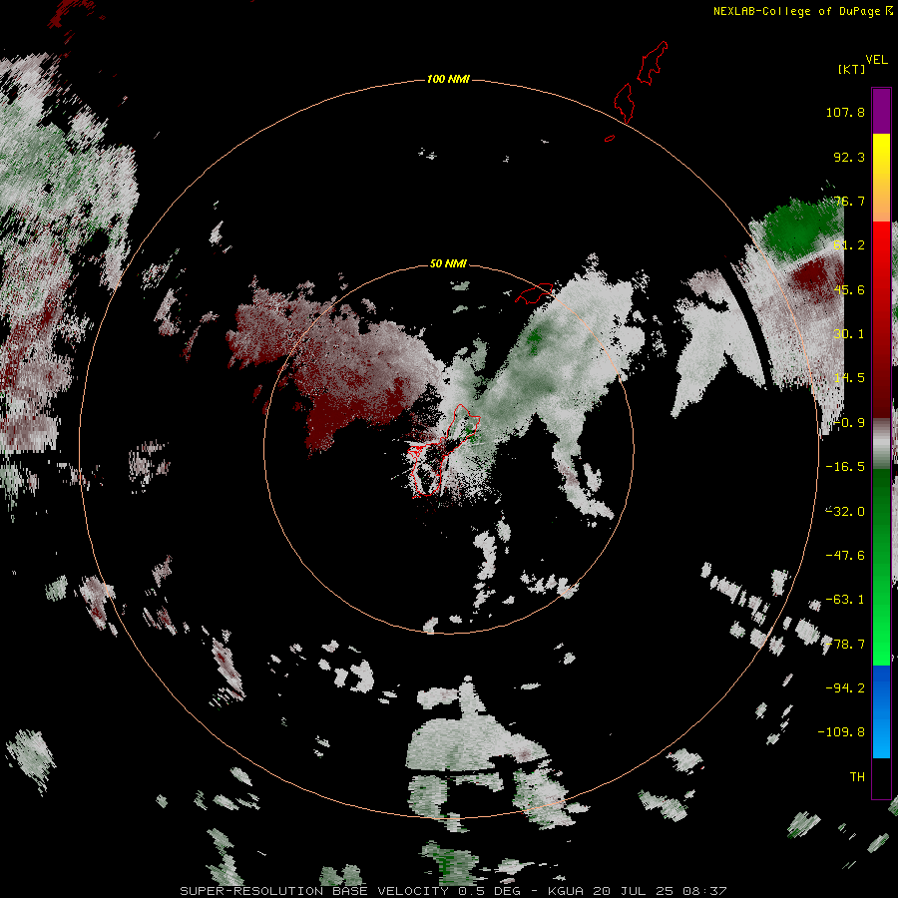This screenshot has width=898, height=898.
Task: Select the -94.2 scale value
Action: pos(845,688)
